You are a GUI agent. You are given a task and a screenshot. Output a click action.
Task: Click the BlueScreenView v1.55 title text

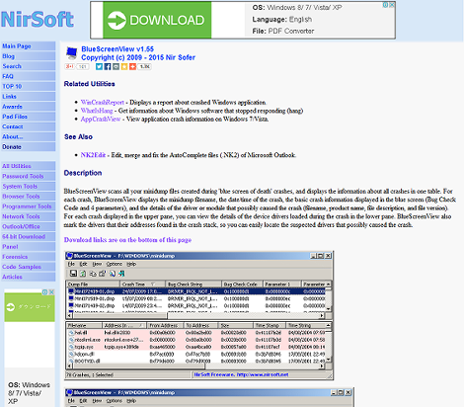coord(117,49)
